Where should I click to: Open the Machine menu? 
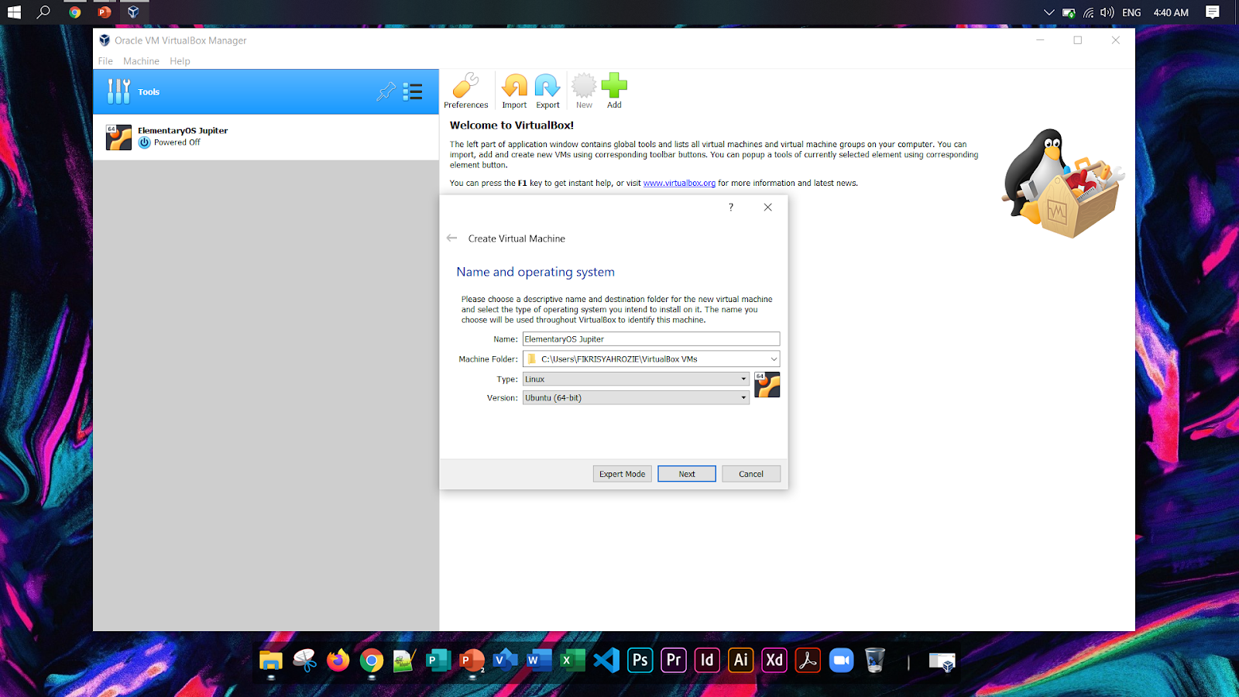(x=141, y=61)
